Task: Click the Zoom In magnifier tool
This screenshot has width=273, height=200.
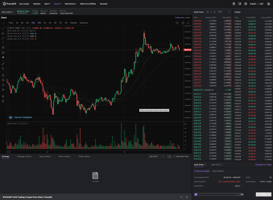Action: click(x=3, y=69)
